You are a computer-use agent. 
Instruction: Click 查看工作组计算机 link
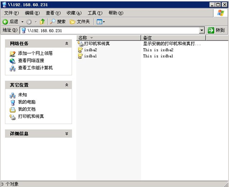(x=35, y=68)
